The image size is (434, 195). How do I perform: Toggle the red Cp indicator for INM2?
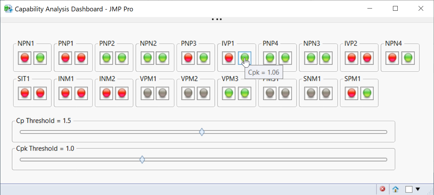click(106, 93)
